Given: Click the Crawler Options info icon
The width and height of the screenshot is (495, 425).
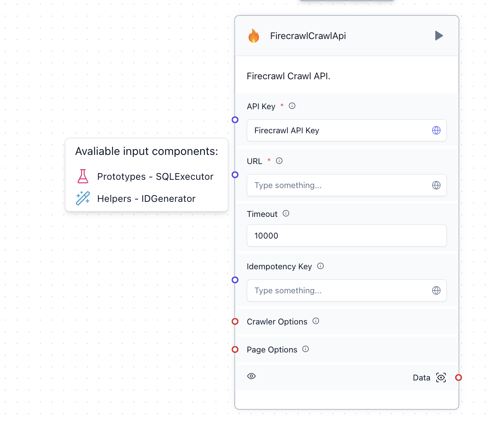Looking at the screenshot, I should [316, 321].
